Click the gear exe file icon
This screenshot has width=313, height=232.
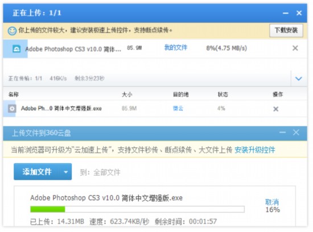(12, 109)
